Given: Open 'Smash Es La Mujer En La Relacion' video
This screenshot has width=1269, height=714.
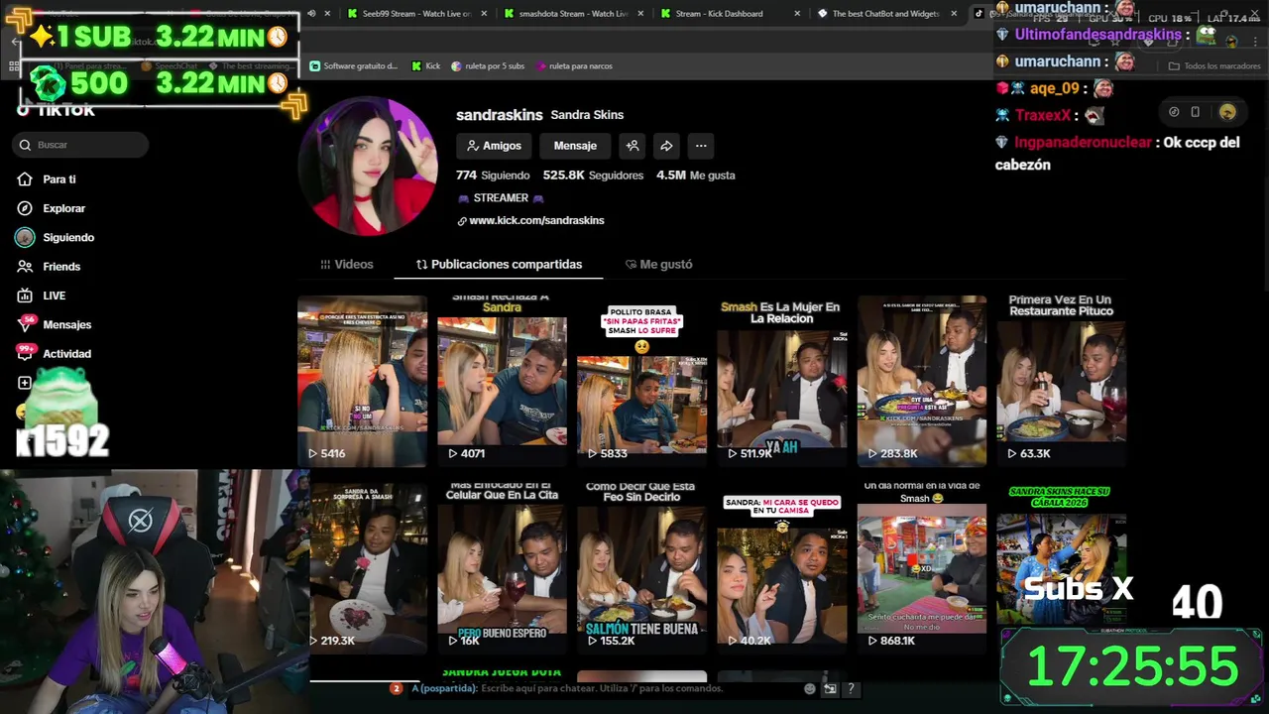Looking at the screenshot, I should coord(781,380).
